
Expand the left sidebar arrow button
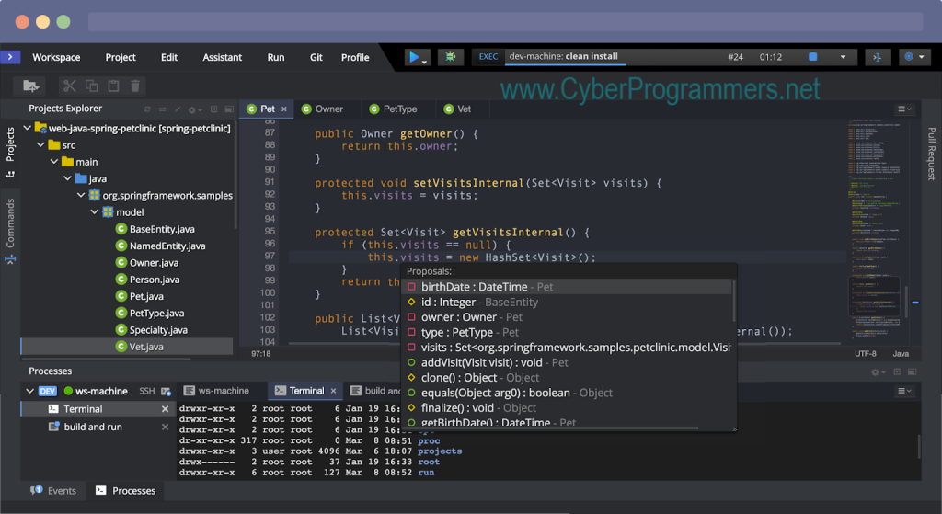[10, 57]
